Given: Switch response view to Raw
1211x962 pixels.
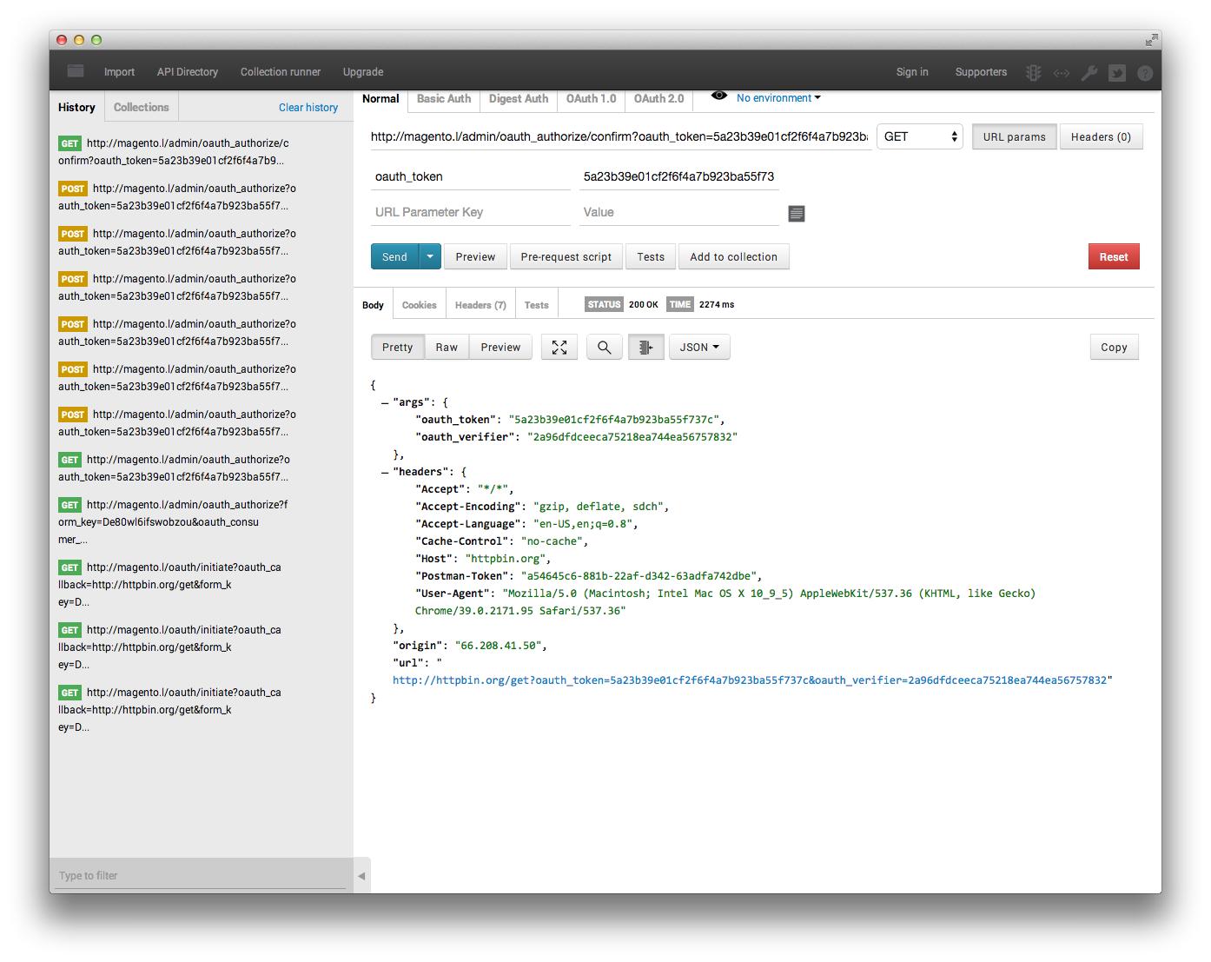Looking at the screenshot, I should 446,347.
